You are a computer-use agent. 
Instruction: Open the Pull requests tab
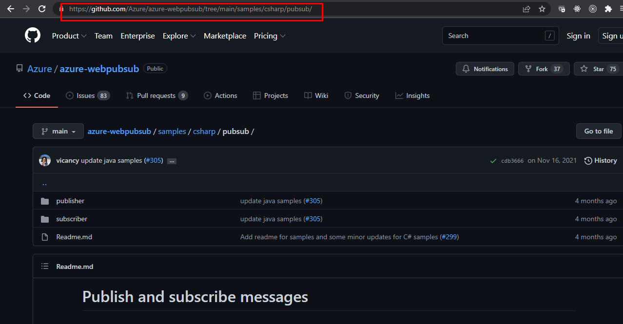point(156,95)
